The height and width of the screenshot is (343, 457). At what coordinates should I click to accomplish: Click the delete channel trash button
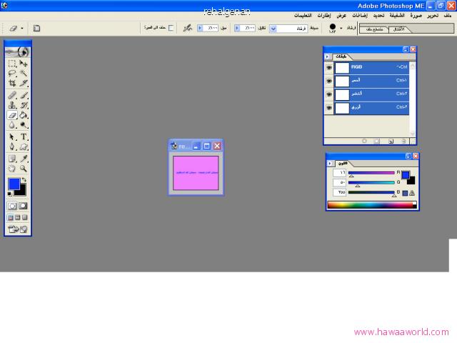pyautogui.click(x=403, y=141)
